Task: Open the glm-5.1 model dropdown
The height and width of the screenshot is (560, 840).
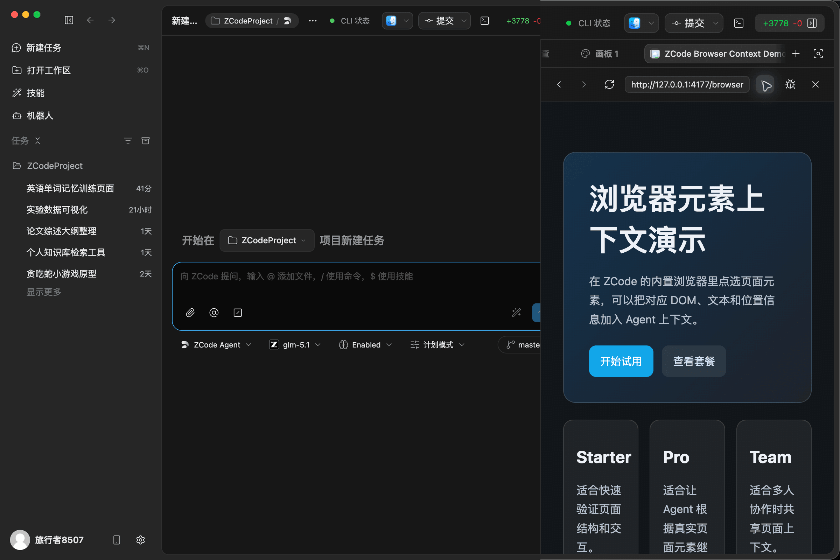Action: 295,345
